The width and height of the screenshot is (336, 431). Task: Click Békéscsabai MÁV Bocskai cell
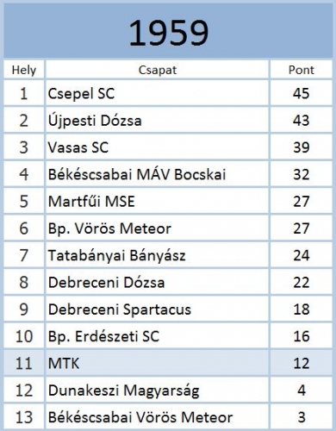click(x=157, y=174)
